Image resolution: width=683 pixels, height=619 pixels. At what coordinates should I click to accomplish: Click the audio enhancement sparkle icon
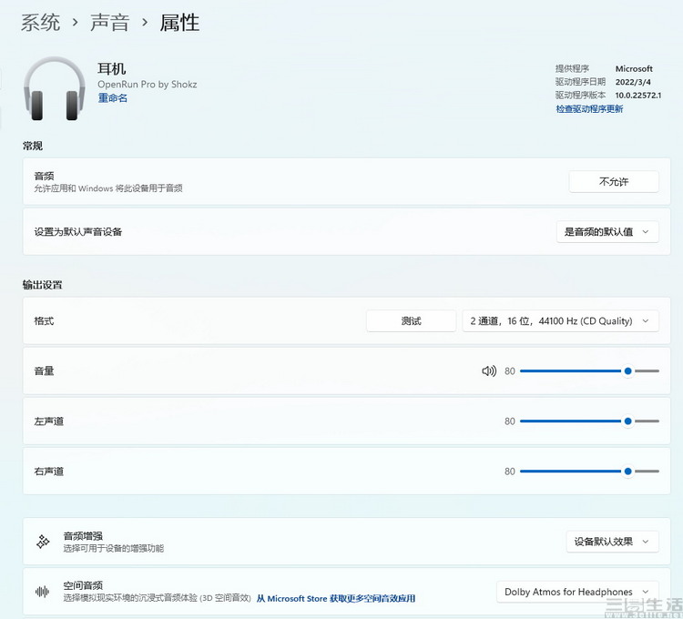pyautogui.click(x=43, y=542)
